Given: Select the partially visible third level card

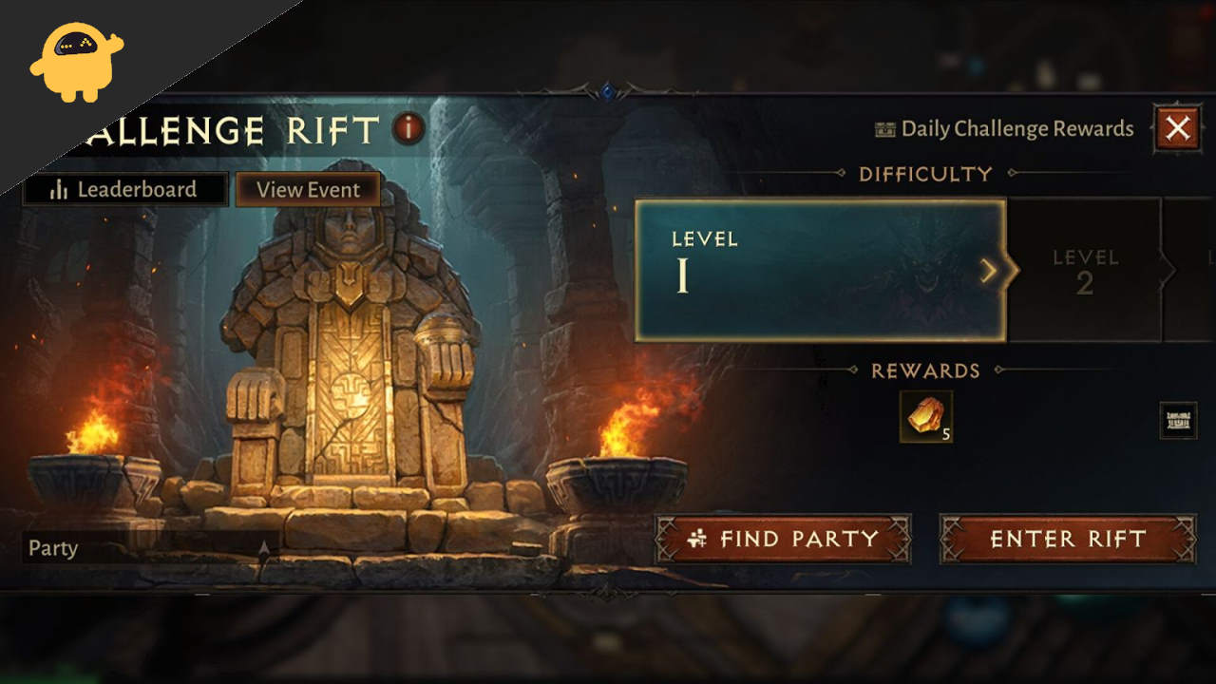Looking at the screenshot, I should (x=1190, y=270).
